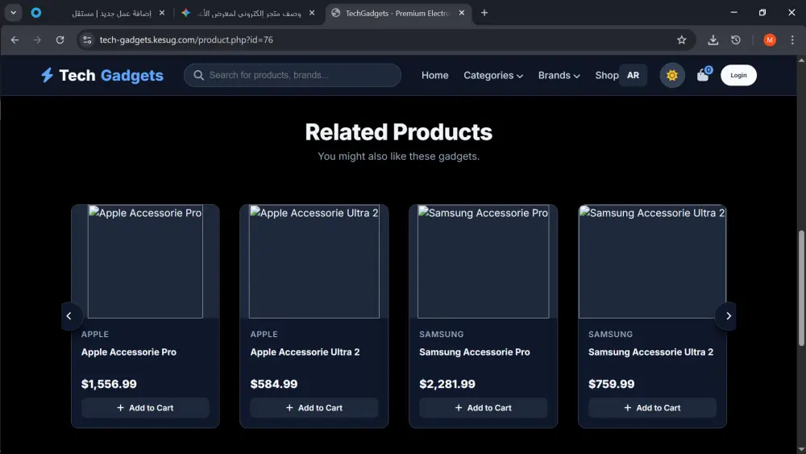Click the $584.99 price

274,384
